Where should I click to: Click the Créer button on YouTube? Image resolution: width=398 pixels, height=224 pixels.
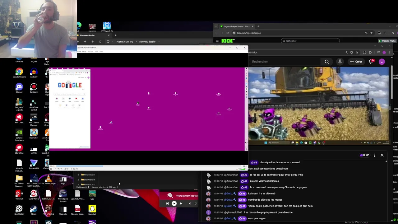(x=356, y=62)
